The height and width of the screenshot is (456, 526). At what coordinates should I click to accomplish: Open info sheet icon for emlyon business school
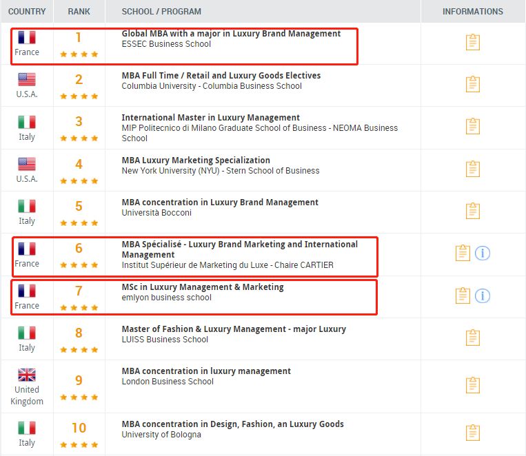(x=463, y=296)
